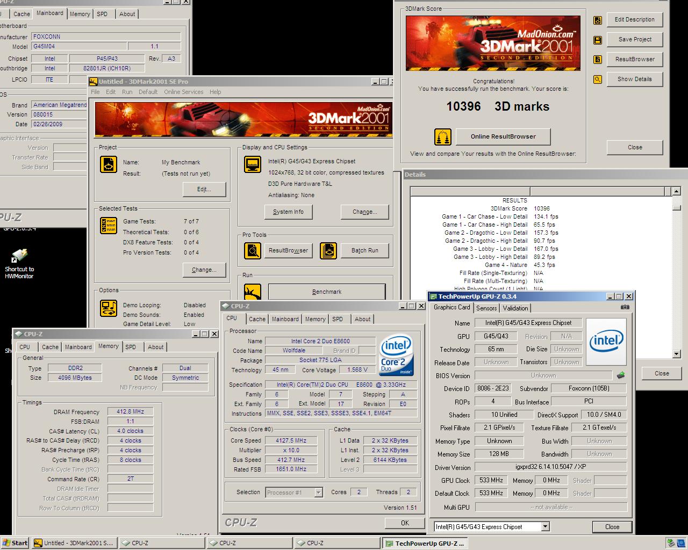
Task: Switch to Validation tab in GPU-Z
Action: point(515,308)
